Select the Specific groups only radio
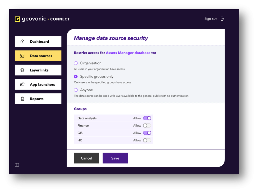Image resolution: width=258 pixels, height=193 pixels. click(76, 77)
